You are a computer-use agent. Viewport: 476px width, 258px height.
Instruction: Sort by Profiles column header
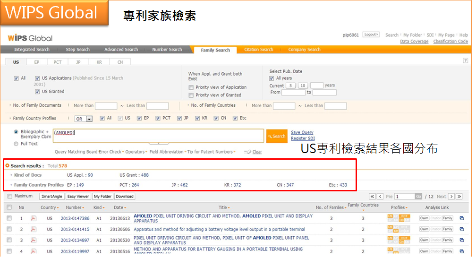coord(399,207)
